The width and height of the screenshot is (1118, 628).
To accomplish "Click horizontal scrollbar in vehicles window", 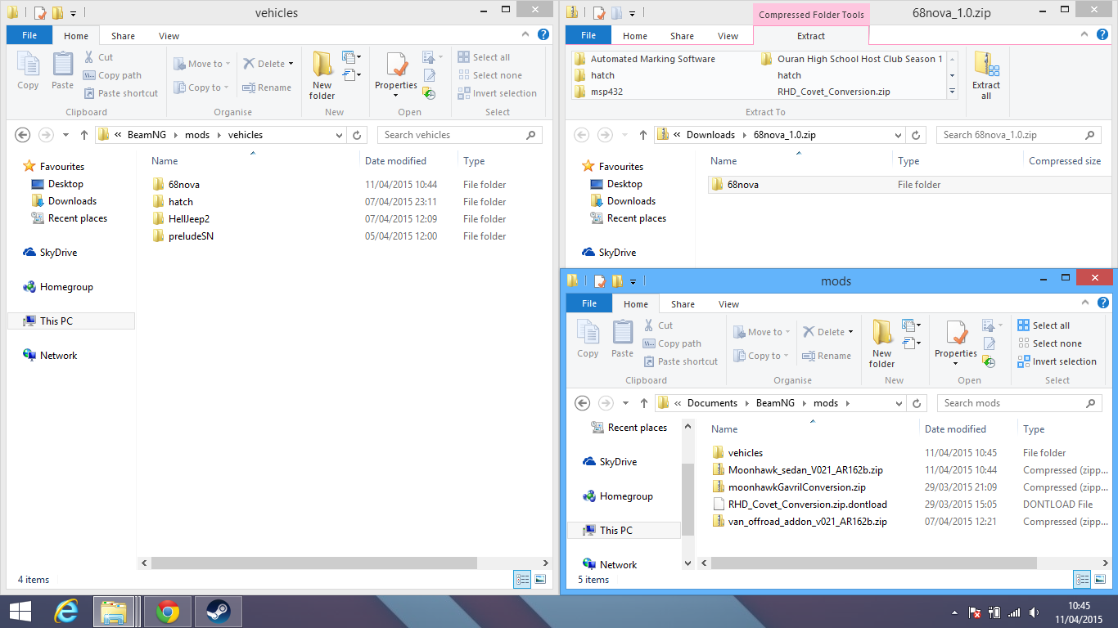I will [313, 563].
